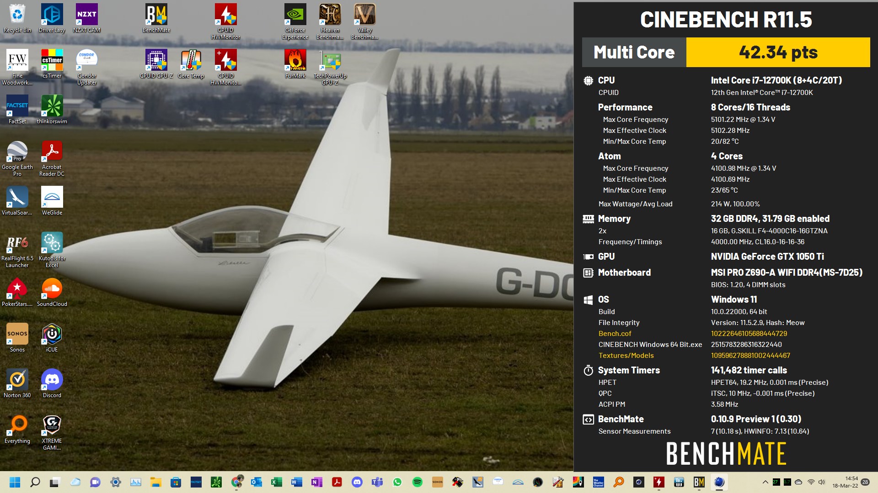Open taskbar Search
This screenshot has width=878, height=493.
[35, 482]
